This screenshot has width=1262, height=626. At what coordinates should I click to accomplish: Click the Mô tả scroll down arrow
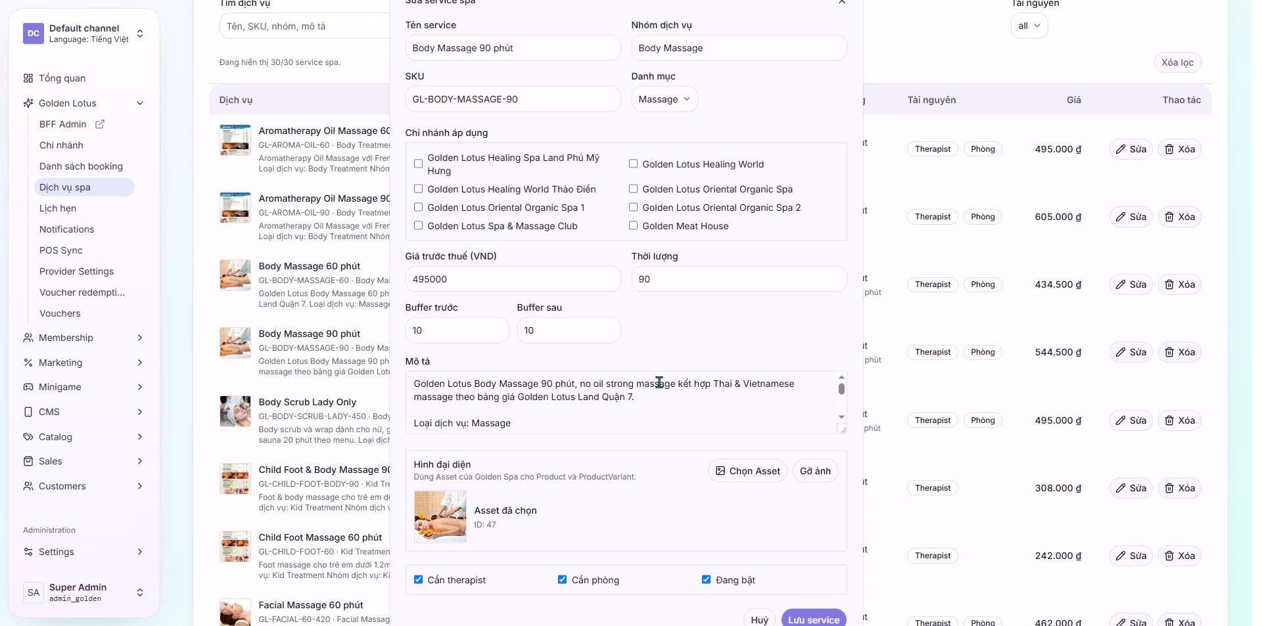pos(841,416)
